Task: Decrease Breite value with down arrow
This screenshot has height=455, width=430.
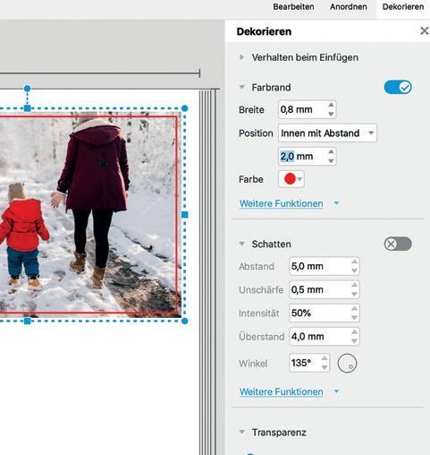Action: click(331, 114)
